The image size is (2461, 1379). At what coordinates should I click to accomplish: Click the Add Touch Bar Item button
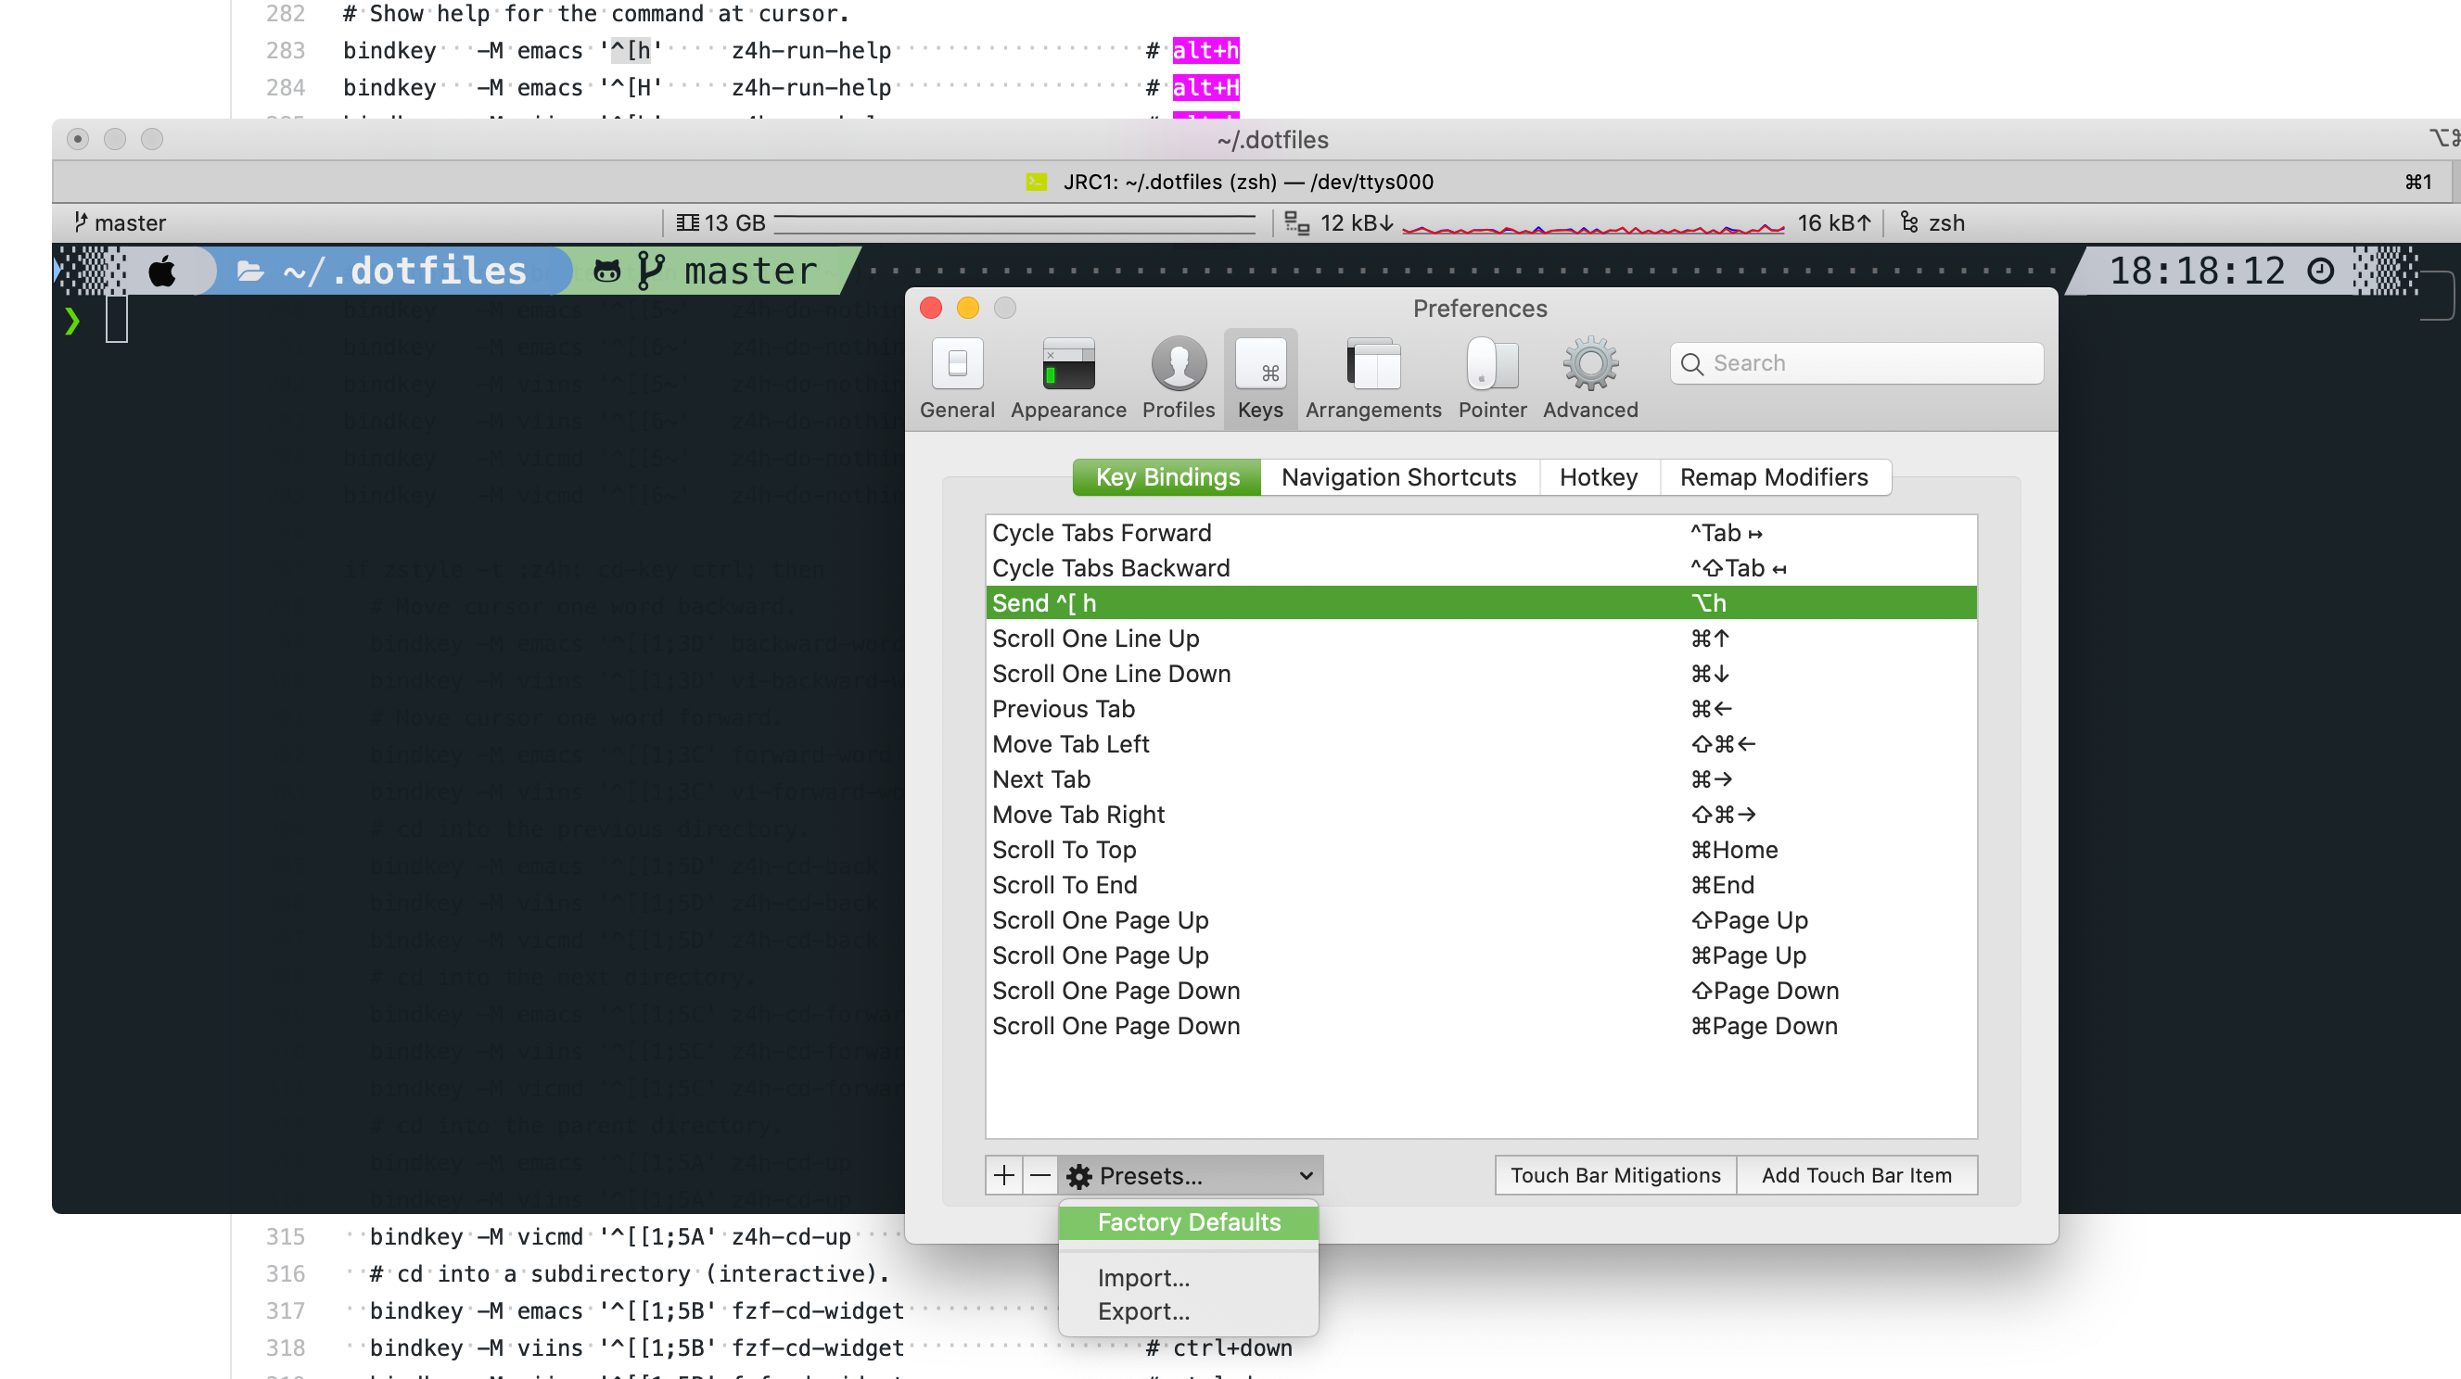pos(1856,1176)
